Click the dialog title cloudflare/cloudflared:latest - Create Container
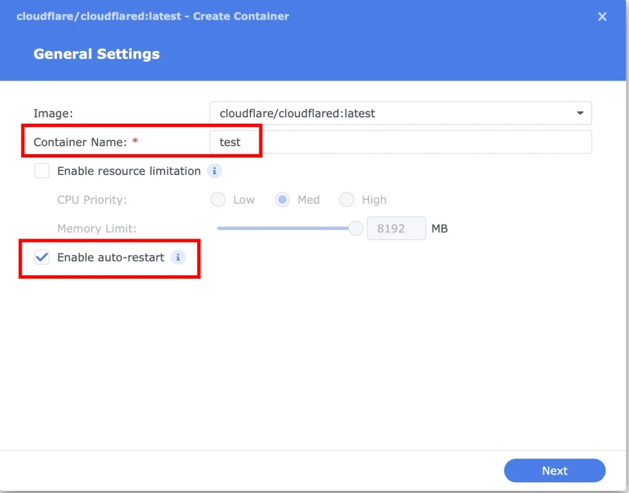 pyautogui.click(x=153, y=16)
